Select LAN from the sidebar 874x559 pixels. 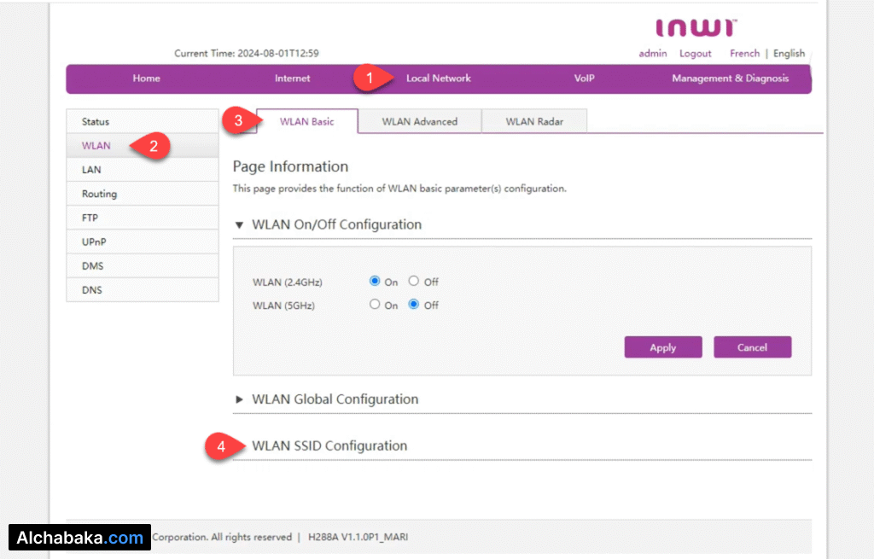[90, 169]
